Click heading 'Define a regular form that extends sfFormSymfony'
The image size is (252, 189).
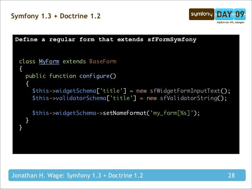106,39
